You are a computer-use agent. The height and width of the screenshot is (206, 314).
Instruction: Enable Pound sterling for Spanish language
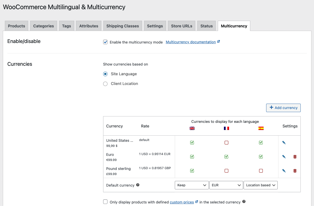tap(261, 171)
